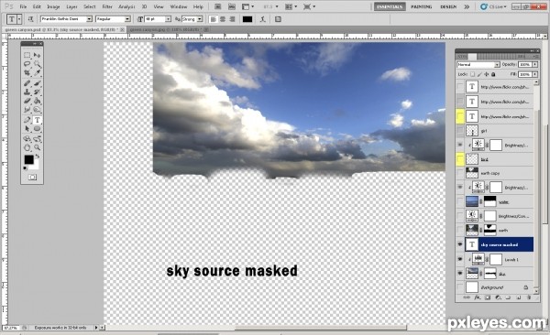The image size is (550, 335).
Task: Toggle text orientation icon in options bar
Action: pyautogui.click(x=30, y=19)
